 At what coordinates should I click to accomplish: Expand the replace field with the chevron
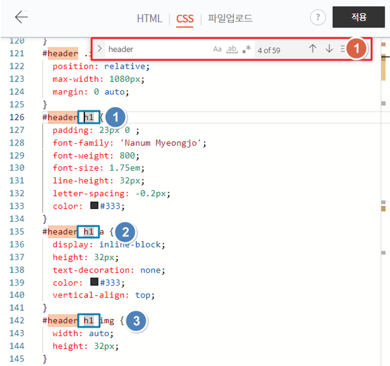point(99,48)
